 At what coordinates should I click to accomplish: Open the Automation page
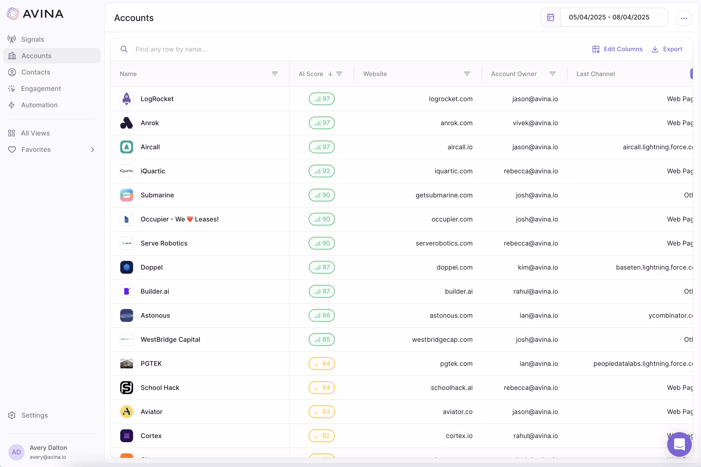pos(39,105)
